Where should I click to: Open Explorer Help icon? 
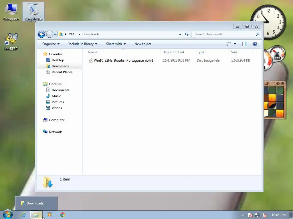(x=255, y=44)
